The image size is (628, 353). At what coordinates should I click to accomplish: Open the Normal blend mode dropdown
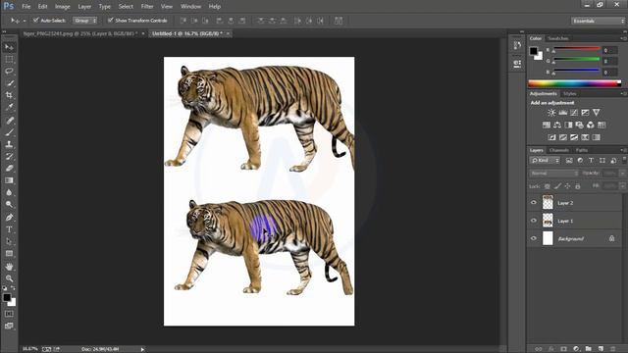pos(553,174)
